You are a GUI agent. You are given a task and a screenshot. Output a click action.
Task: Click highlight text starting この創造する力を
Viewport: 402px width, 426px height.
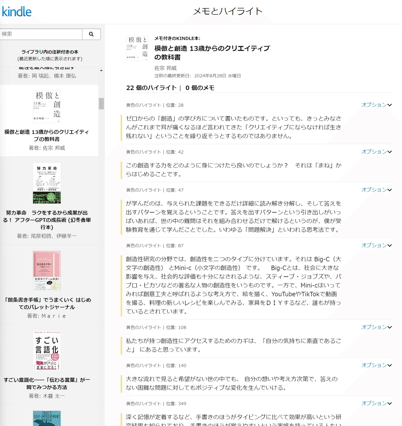click(233, 170)
